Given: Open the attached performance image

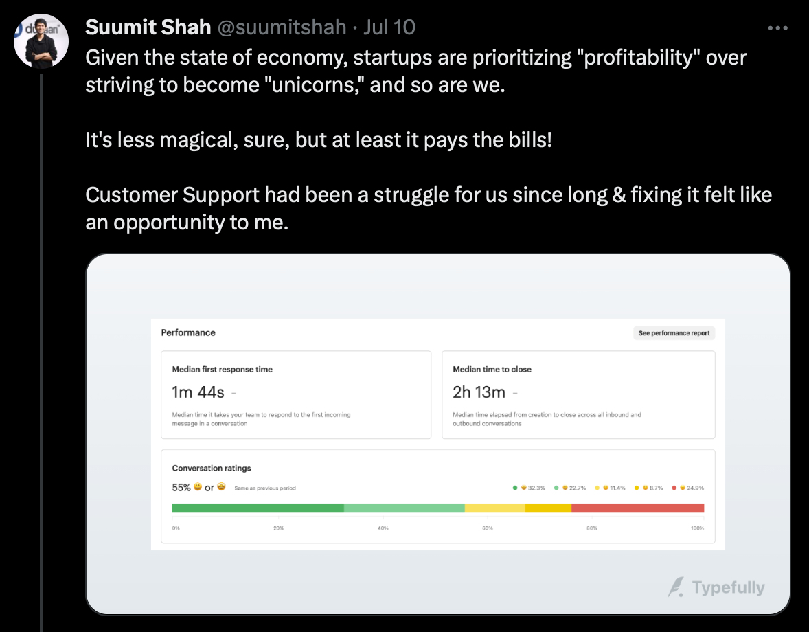Looking at the screenshot, I should (438, 434).
